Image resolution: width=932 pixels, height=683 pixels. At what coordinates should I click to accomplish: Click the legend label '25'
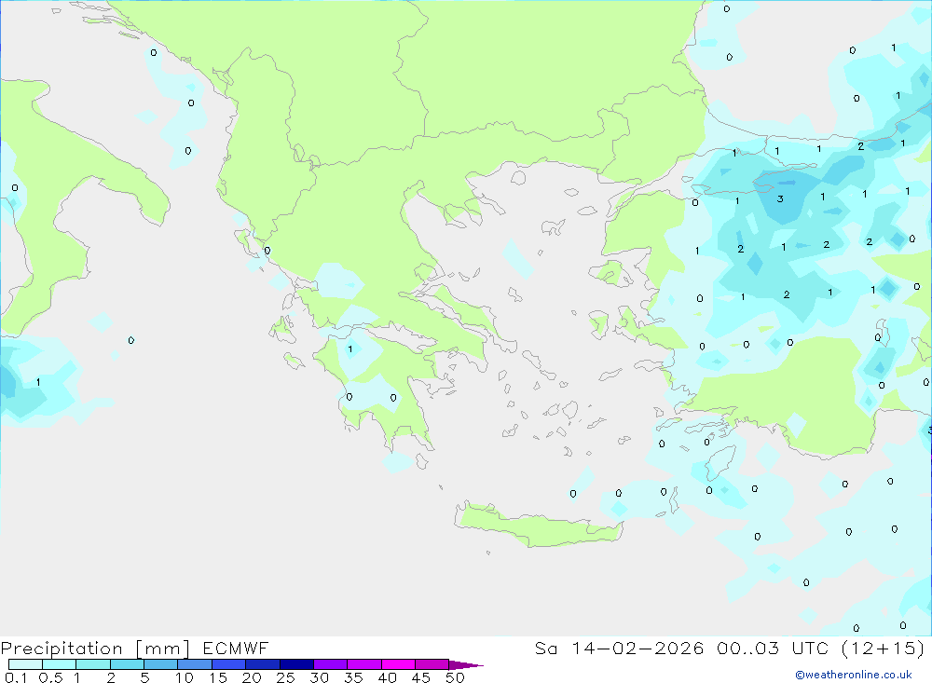pos(285,677)
